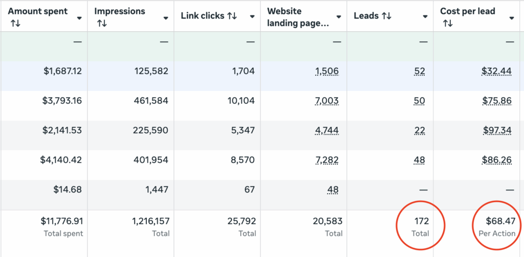Viewport: 524px width, 257px height.
Task: Sort by Amount spent using its arrows icon
Action: pyautogui.click(x=14, y=24)
